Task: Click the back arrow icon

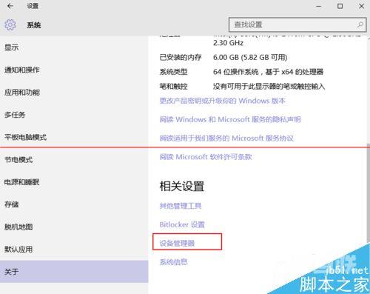Action: 10,6
